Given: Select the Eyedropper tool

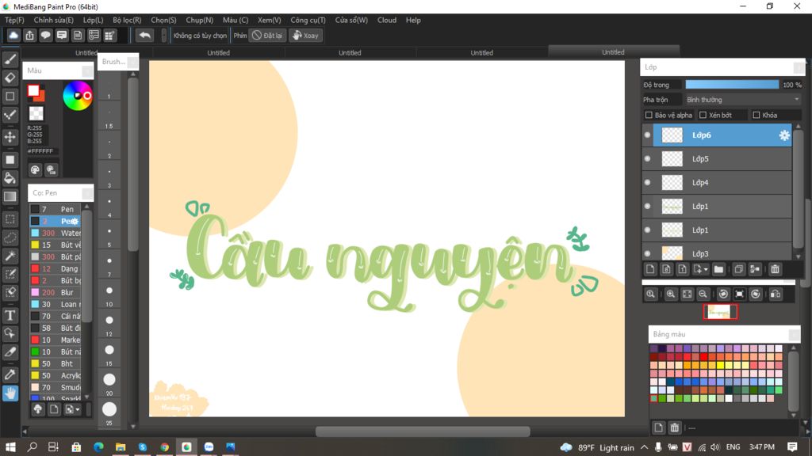Looking at the screenshot, I should click(x=10, y=374).
